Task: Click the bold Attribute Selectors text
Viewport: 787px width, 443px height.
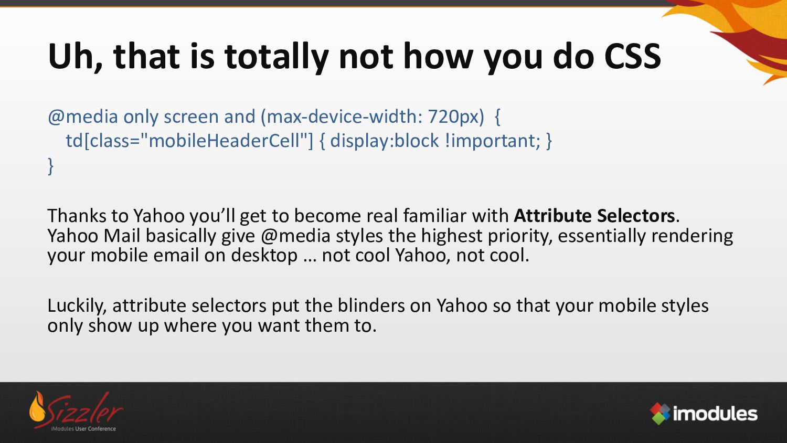Action: [x=594, y=216]
